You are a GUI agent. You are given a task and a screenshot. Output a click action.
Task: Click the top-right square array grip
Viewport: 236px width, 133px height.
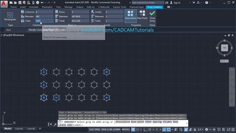[107, 72]
